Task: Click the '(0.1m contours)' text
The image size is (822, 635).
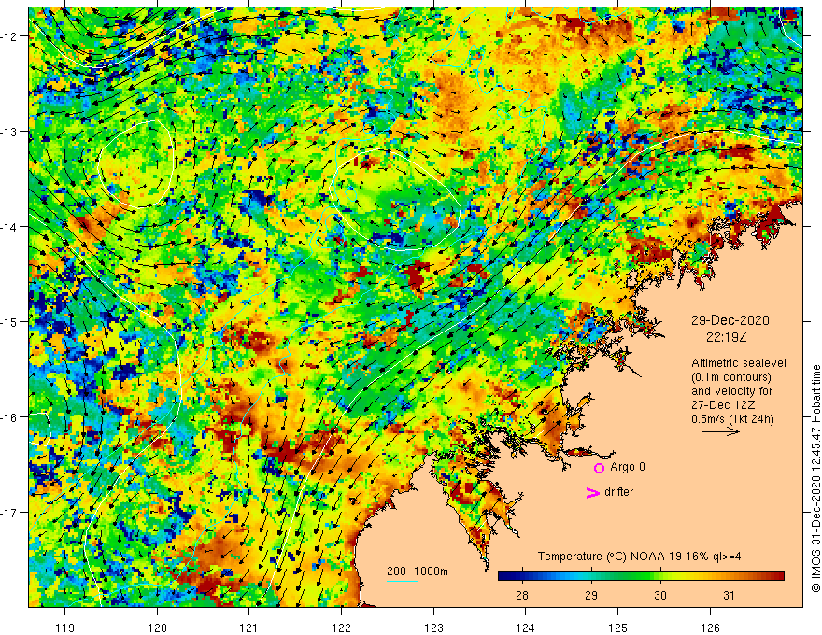Action: pos(731,377)
